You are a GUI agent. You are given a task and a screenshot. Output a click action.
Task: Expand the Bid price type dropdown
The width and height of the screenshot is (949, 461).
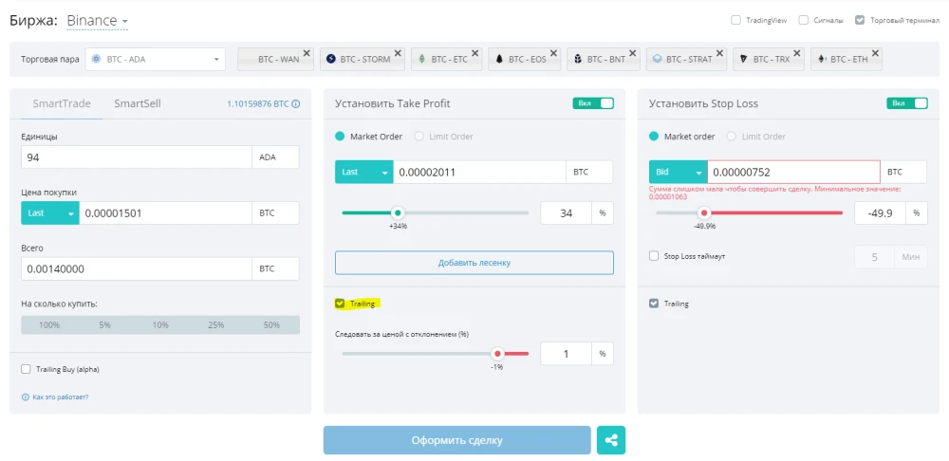(x=678, y=172)
